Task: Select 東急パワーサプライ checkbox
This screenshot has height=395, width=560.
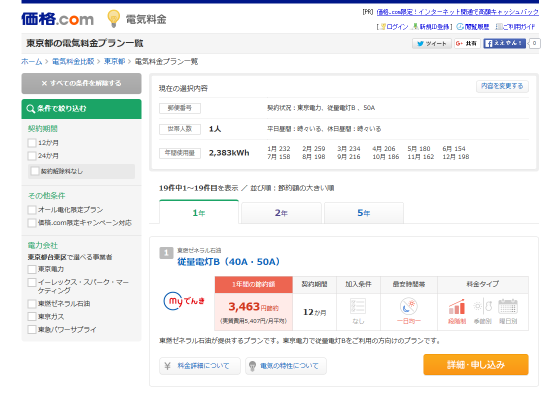Action: [32, 329]
